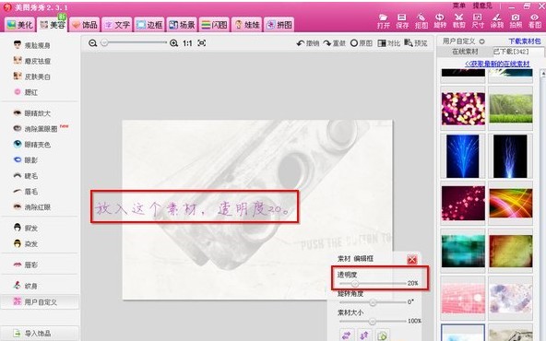Viewport: 546px width, 341px height.
Task: Click 获取最新的在线素材 link
Action: point(497,64)
